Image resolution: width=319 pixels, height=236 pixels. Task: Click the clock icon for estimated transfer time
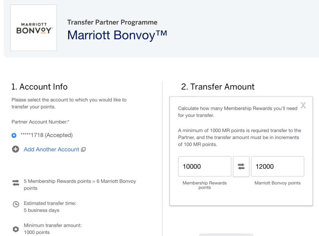pos(15,203)
